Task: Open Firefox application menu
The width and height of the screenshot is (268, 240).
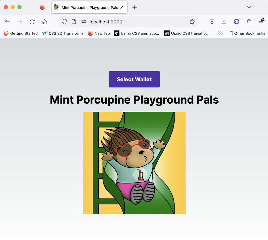Action: (x=261, y=21)
